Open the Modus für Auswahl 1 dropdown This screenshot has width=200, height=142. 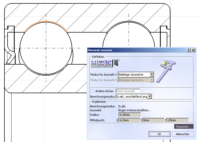click(x=152, y=74)
